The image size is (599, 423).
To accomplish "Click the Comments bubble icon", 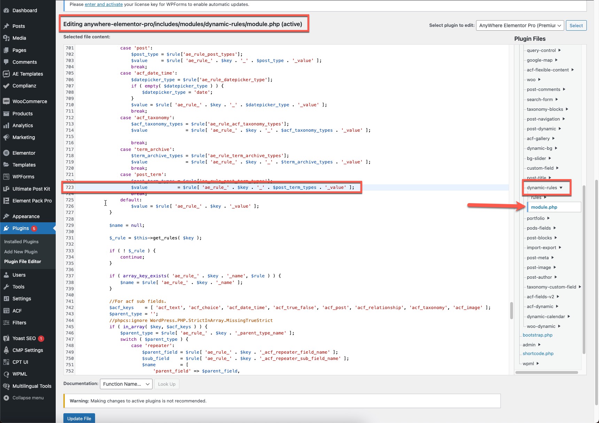I will 6,62.
